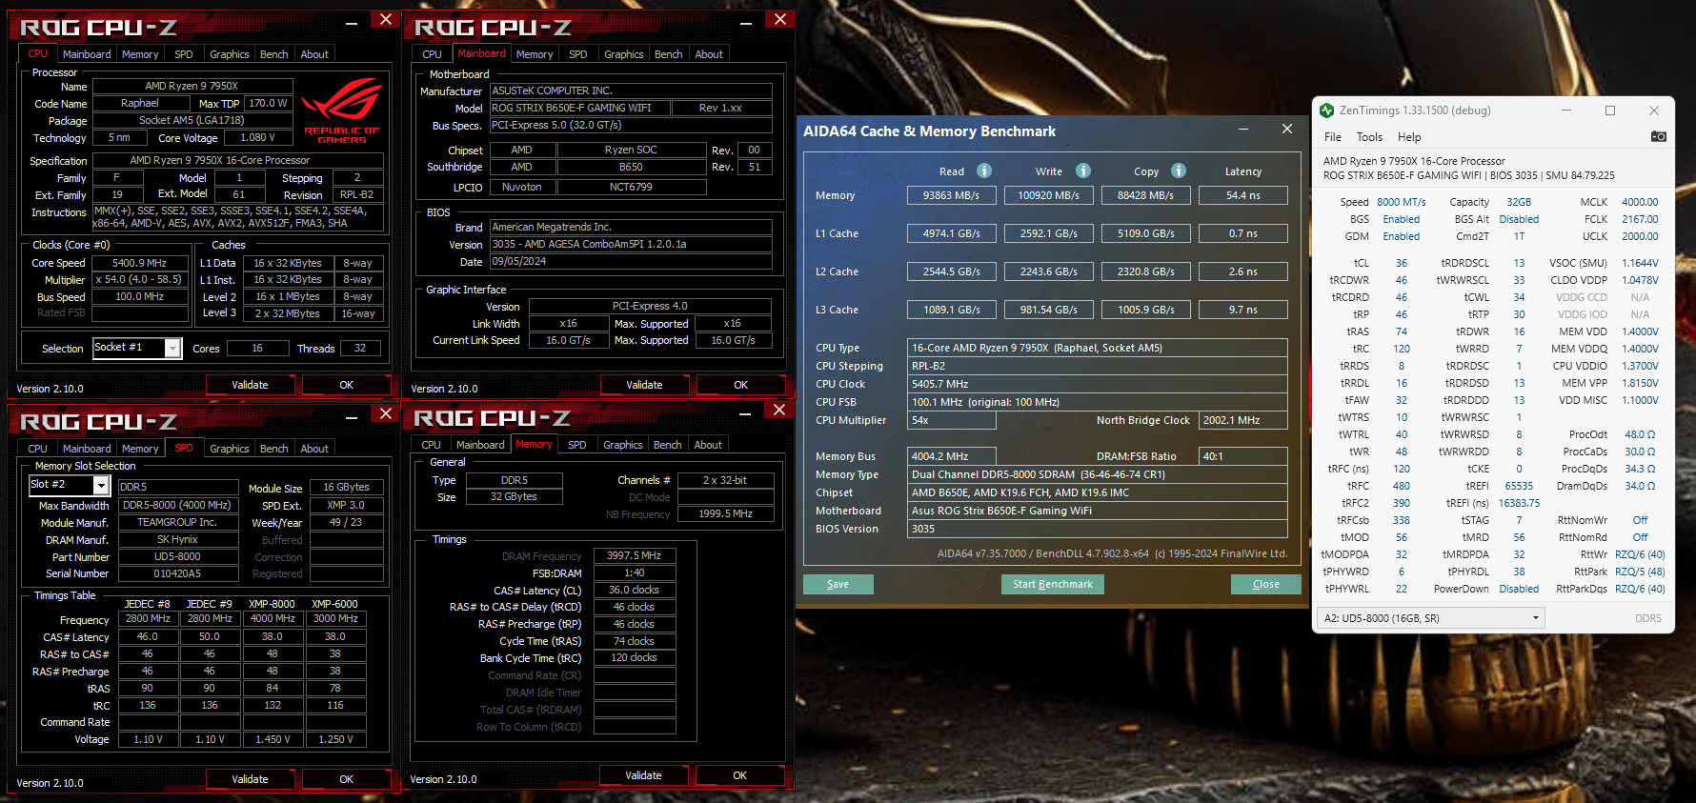The image size is (1696, 803).
Task: Click the Memory Copy value 88428 MB/s
Action: coord(1146,195)
